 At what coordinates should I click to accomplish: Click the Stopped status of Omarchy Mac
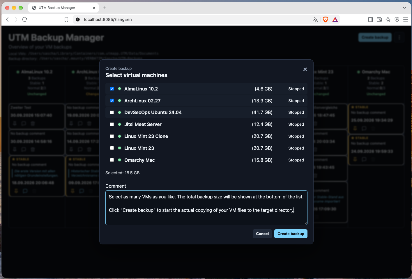296,160
